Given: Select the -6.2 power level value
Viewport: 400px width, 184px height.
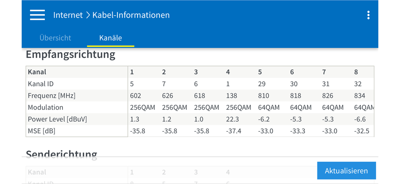Looking at the screenshot, I should click(x=265, y=119).
